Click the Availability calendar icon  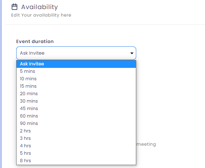pos(14,7)
